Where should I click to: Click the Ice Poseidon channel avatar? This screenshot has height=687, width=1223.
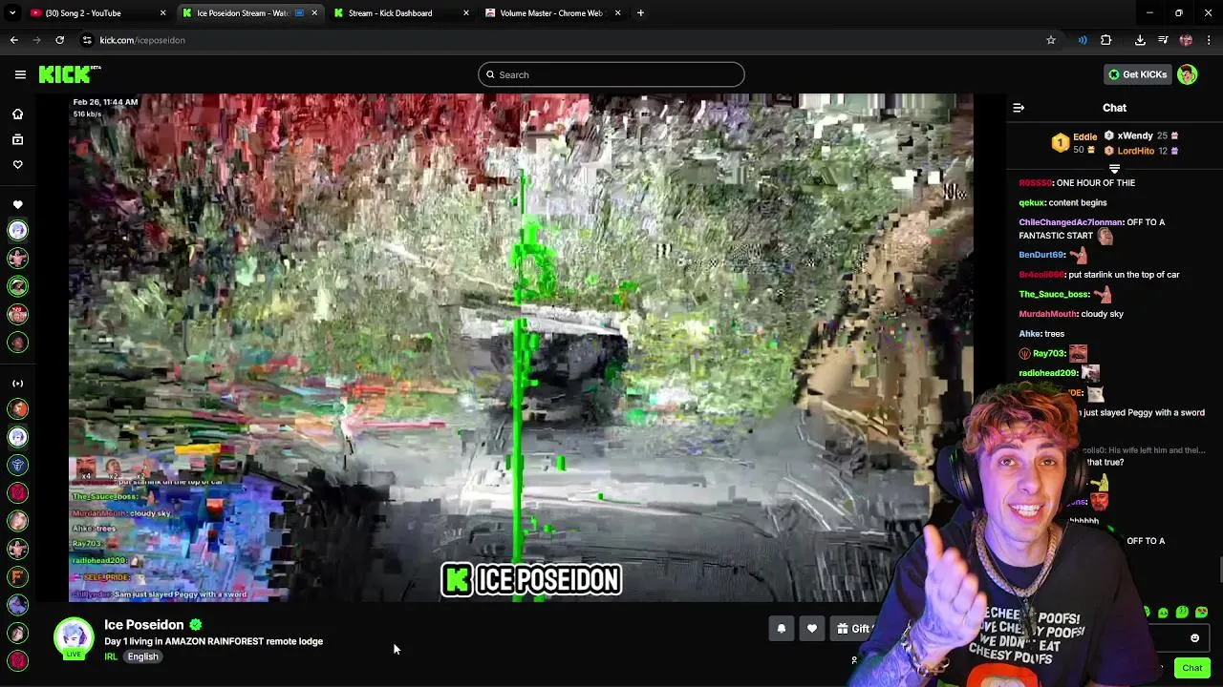(x=74, y=637)
